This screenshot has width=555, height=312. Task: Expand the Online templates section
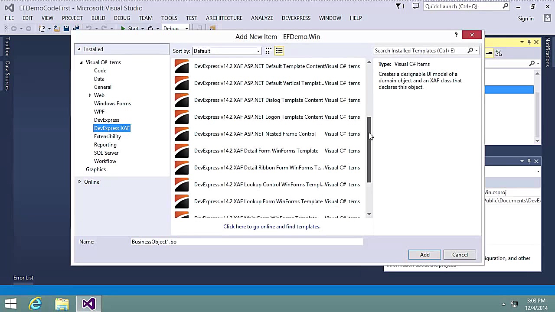(79, 182)
